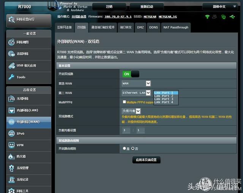Click the WAN sidebar globe icon

[11, 122]
